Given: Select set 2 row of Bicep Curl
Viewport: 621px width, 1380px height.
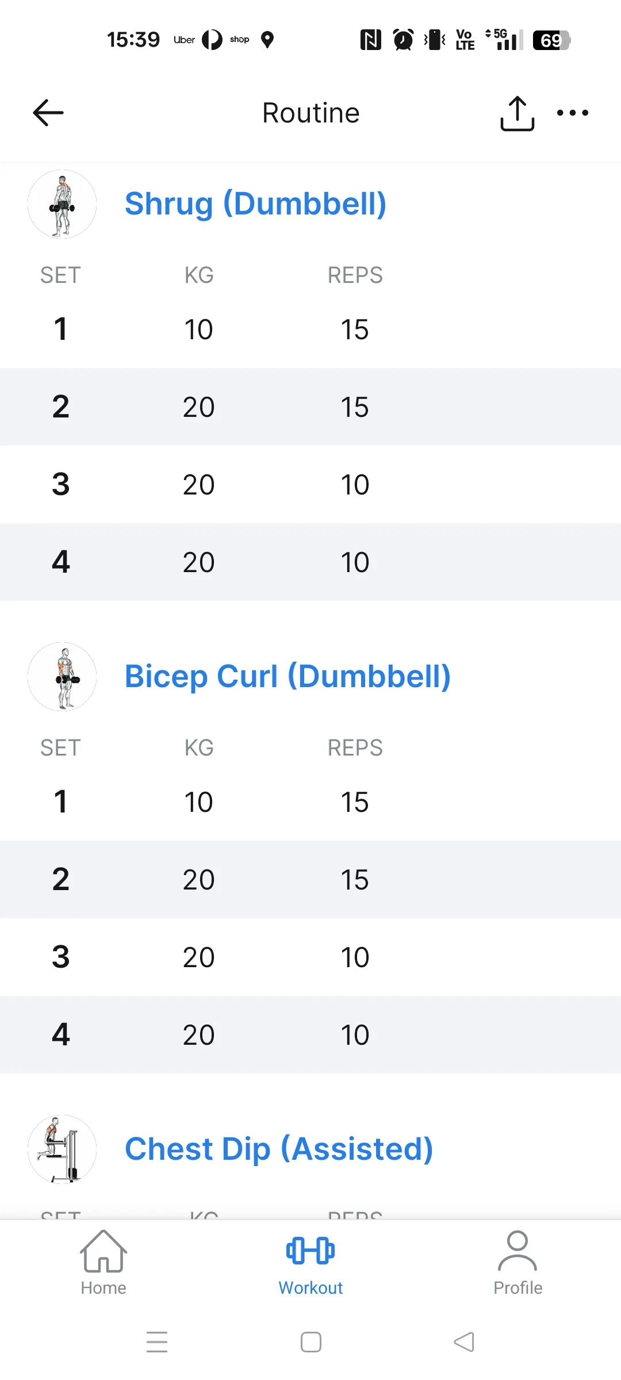Looking at the screenshot, I should (x=310, y=880).
